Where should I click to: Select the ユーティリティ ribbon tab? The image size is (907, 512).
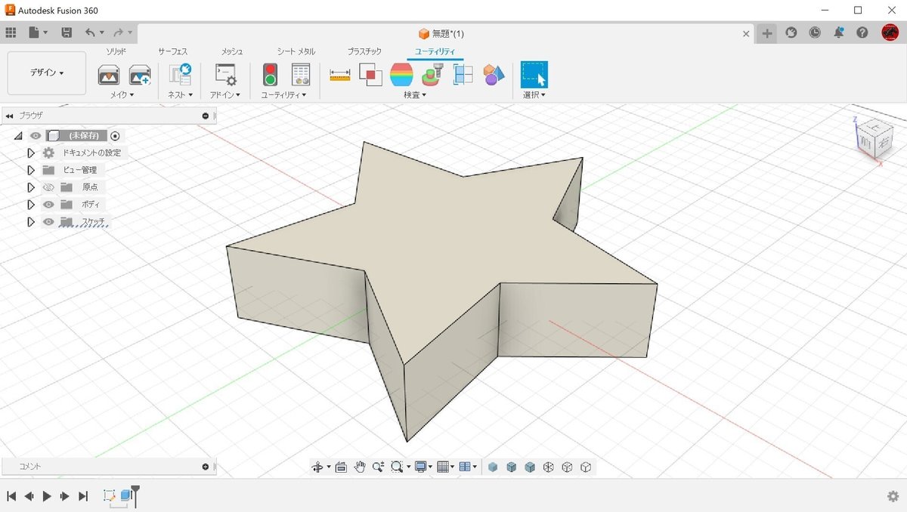pyautogui.click(x=435, y=51)
